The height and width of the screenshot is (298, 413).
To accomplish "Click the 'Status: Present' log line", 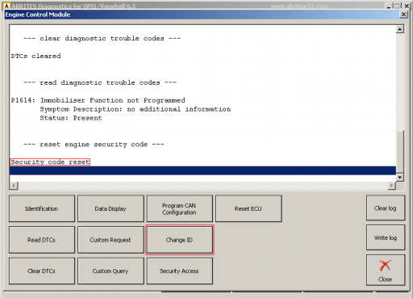I will (71, 118).
